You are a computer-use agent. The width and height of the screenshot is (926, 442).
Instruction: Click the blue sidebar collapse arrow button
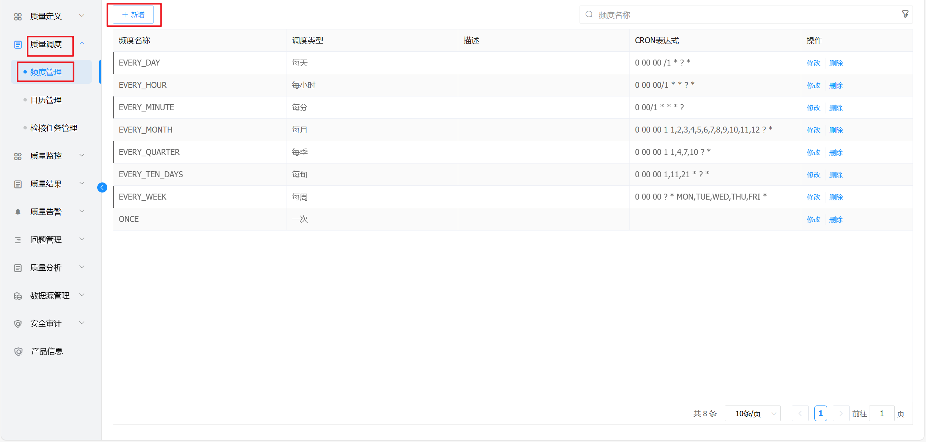click(102, 187)
